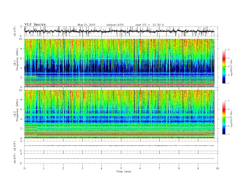245x189 pixels.
Task: Click the "VLF Spectra" plot title
Action: tap(35, 24)
